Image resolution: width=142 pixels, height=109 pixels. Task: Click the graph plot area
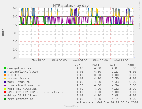pyautogui.click(x=76, y=33)
